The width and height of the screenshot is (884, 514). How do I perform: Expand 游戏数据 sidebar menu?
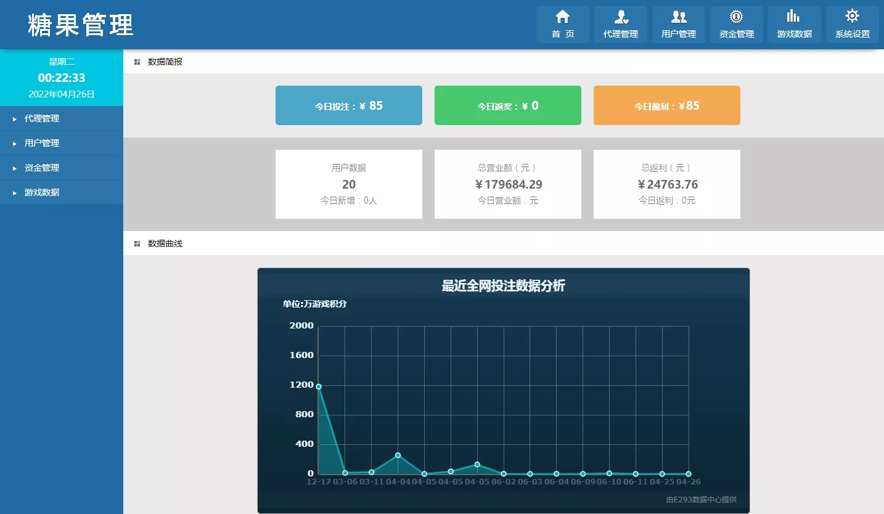coord(42,192)
